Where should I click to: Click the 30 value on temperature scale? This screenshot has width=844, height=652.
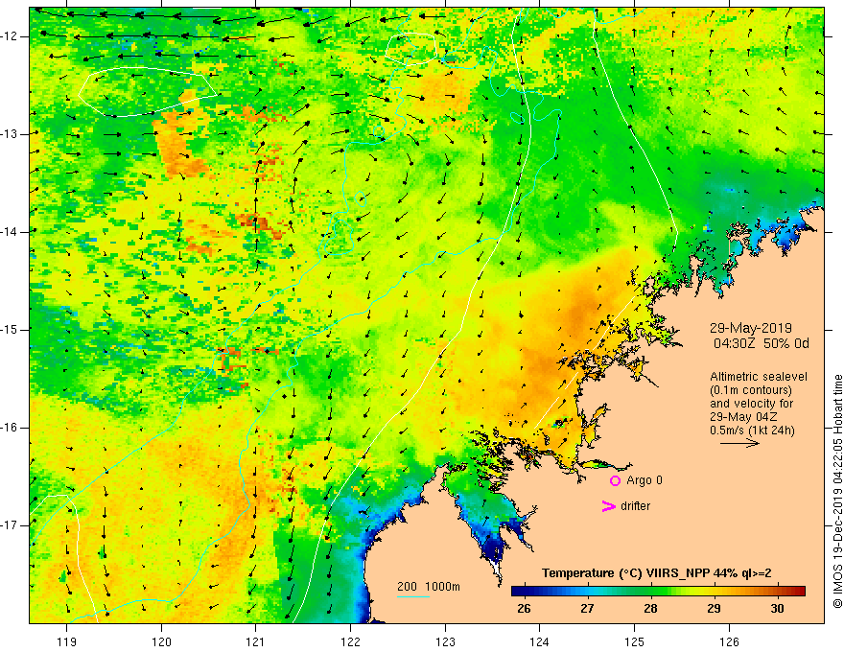(777, 609)
